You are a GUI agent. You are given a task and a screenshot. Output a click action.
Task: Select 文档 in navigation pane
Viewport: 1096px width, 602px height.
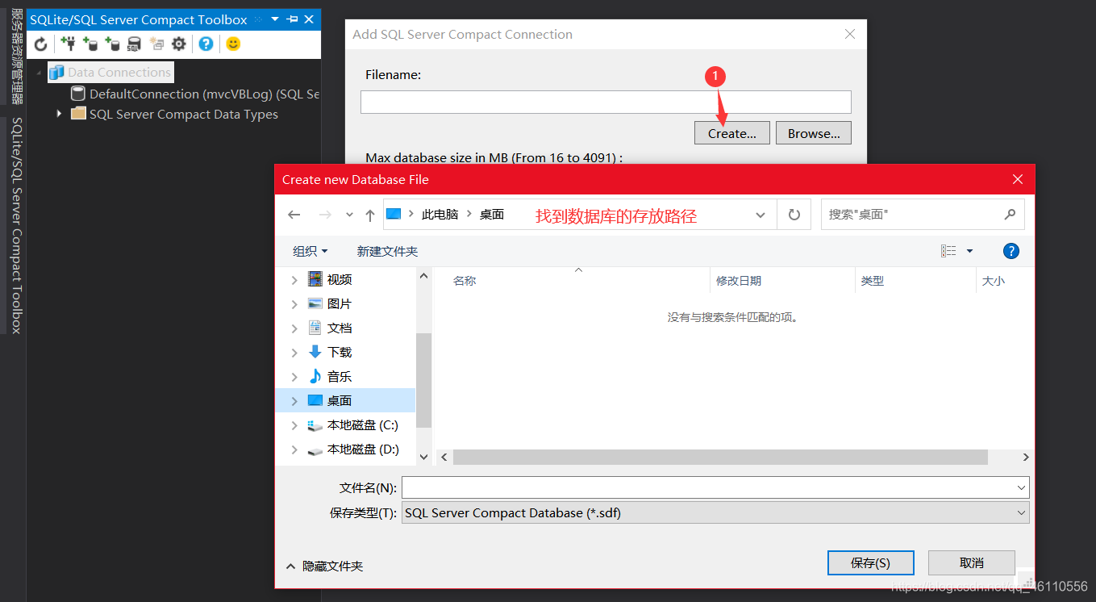340,328
